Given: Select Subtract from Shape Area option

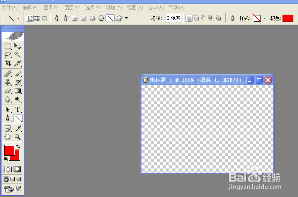Looking at the screenshot, I should (x=204, y=18).
